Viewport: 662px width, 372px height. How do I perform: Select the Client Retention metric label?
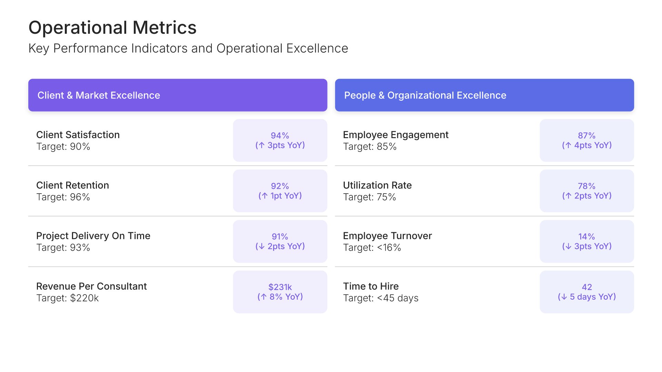(72, 185)
